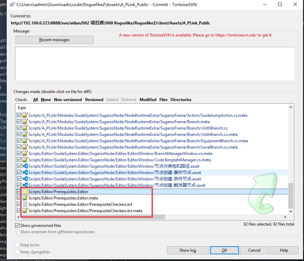
Task: Click the Path column header
Action: click(x=22, y=108)
